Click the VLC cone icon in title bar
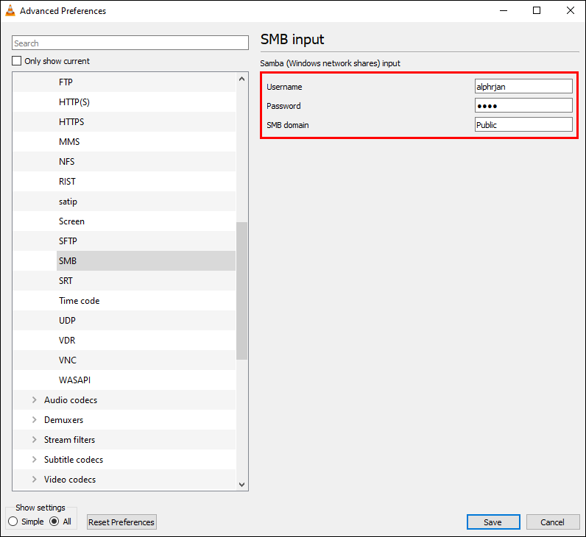Screen dimensions: 586x537 10,11
